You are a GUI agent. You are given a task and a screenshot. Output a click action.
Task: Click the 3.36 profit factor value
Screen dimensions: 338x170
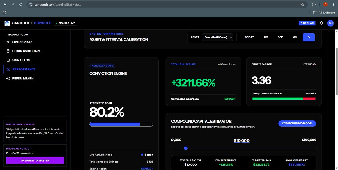261,81
